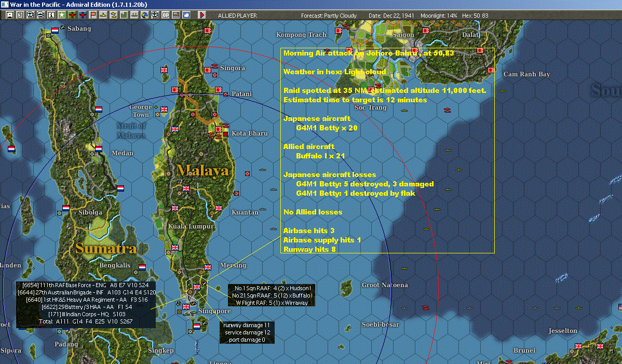The height and width of the screenshot is (364, 622).
Task: Click the white star on green icon
Action: click(x=61, y=15)
